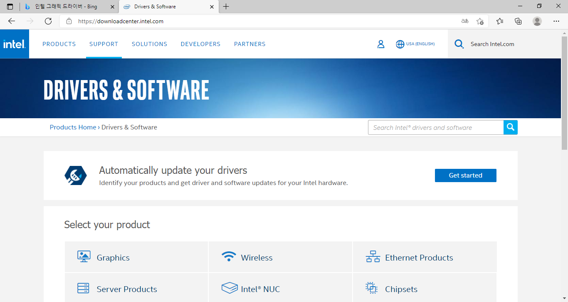This screenshot has width=568, height=302.
Task: Click the Intel logo
Action: pyautogui.click(x=15, y=44)
